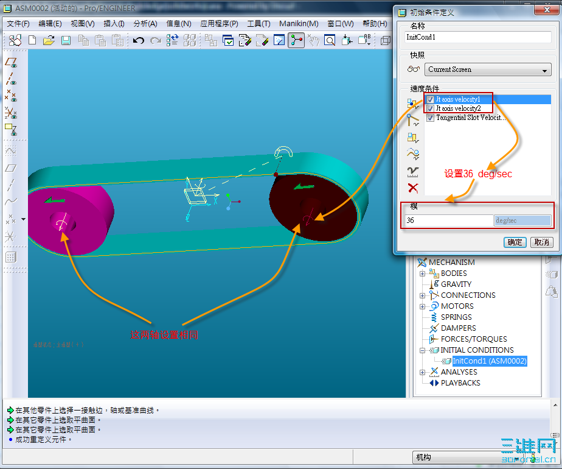Toggle datum point display icon
562x469 pixels.
coord(11,96)
